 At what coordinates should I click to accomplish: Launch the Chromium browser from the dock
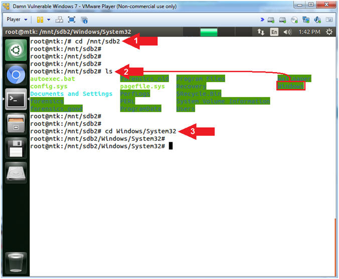(16, 75)
